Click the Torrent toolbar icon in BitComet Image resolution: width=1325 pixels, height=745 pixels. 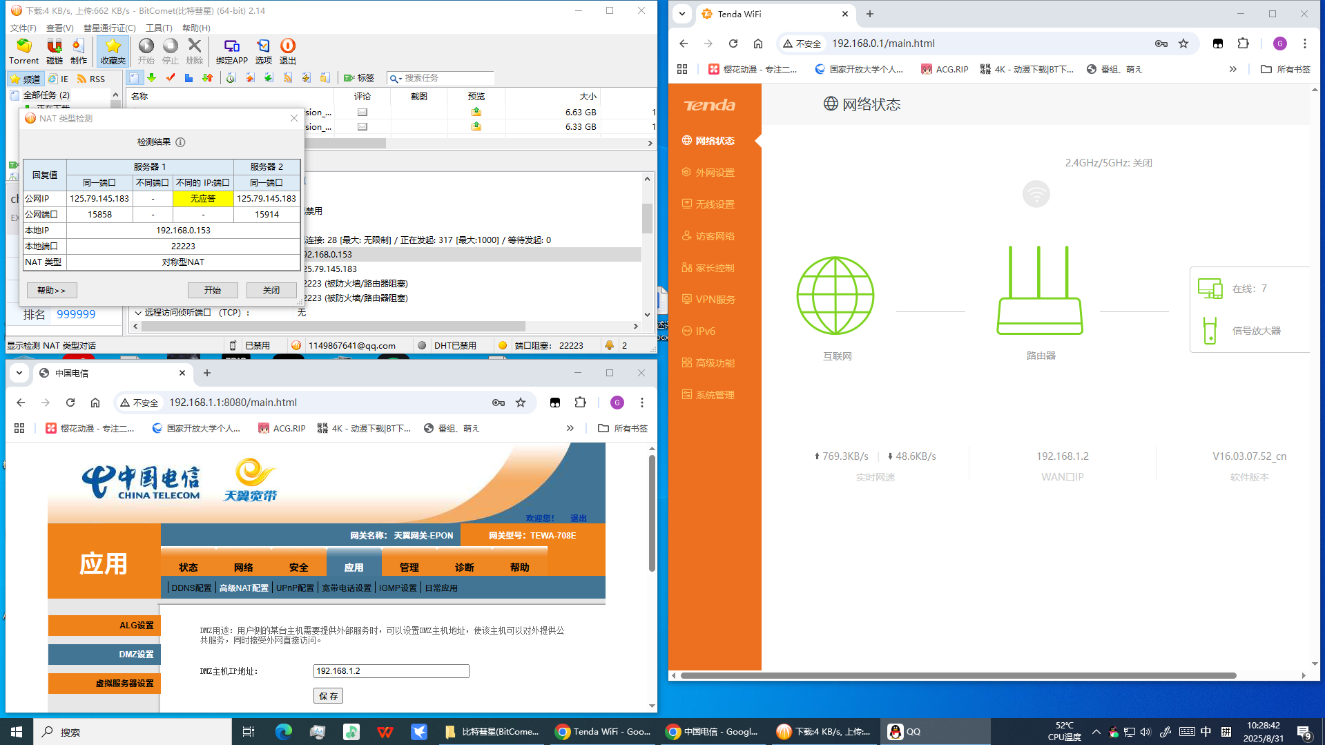pos(23,50)
